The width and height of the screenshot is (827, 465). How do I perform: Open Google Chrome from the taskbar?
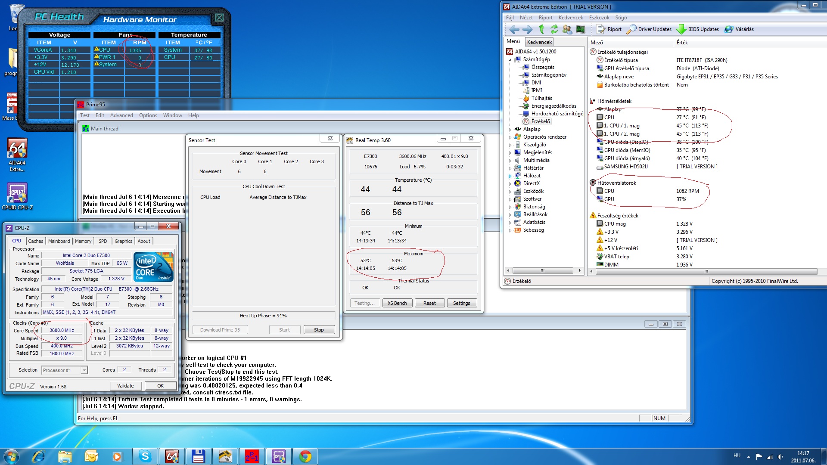point(305,456)
